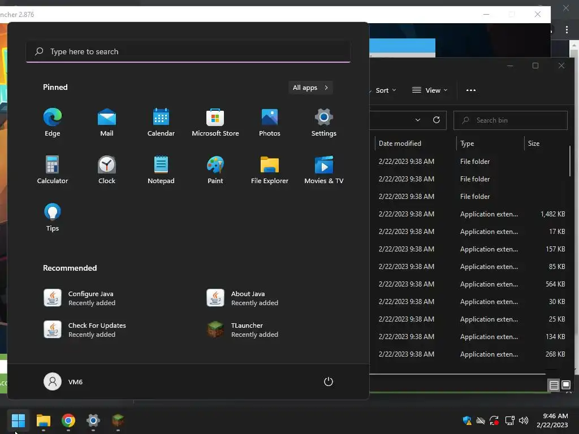This screenshot has height=434, width=579.
Task: Focus the Type here to search box
Action: pyautogui.click(x=188, y=51)
